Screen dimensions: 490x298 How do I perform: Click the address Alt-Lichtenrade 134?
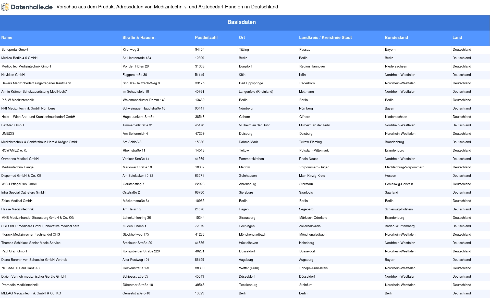coord(137,58)
